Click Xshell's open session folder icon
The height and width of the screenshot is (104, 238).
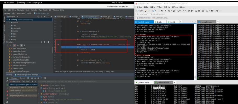[141, 11]
